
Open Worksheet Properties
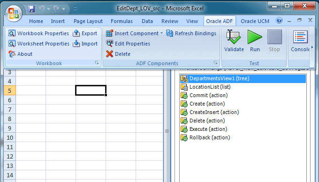click(x=38, y=44)
